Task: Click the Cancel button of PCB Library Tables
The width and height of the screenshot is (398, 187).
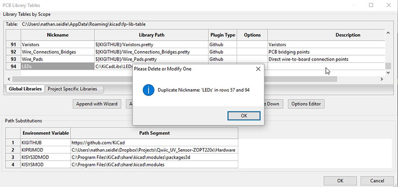Action: 377,181
